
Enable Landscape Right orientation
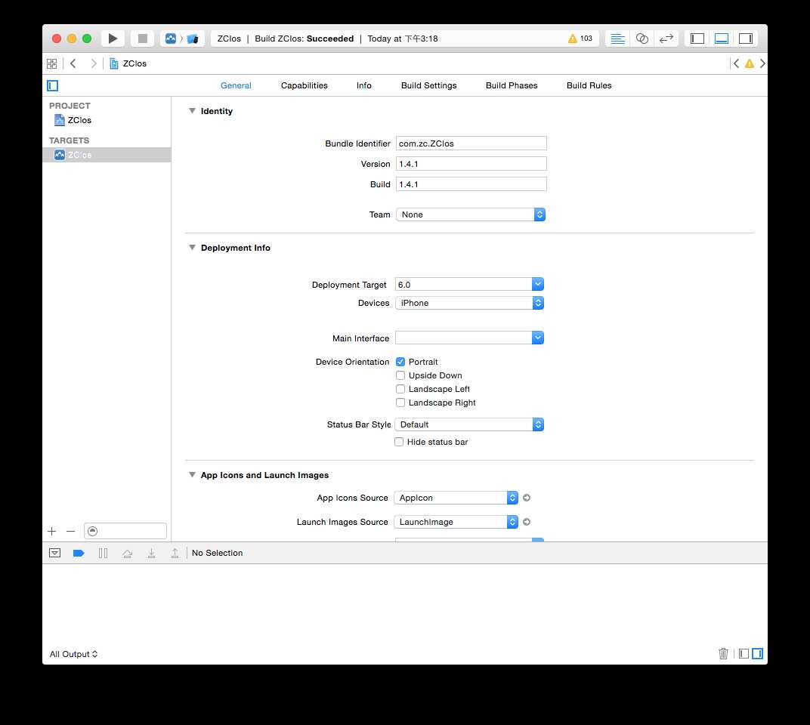click(400, 403)
